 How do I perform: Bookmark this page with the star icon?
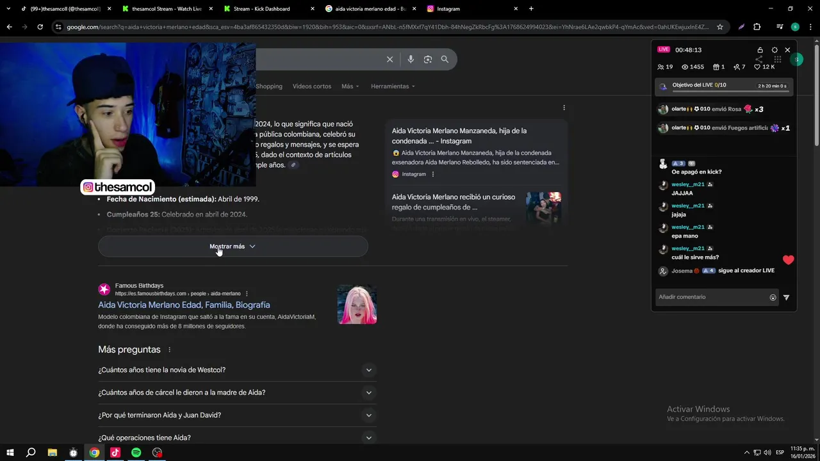click(x=720, y=27)
